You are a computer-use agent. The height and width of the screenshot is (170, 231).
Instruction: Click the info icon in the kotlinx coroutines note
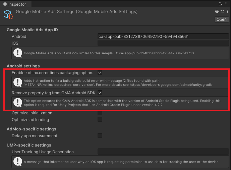pyautogui.click(x=18, y=82)
